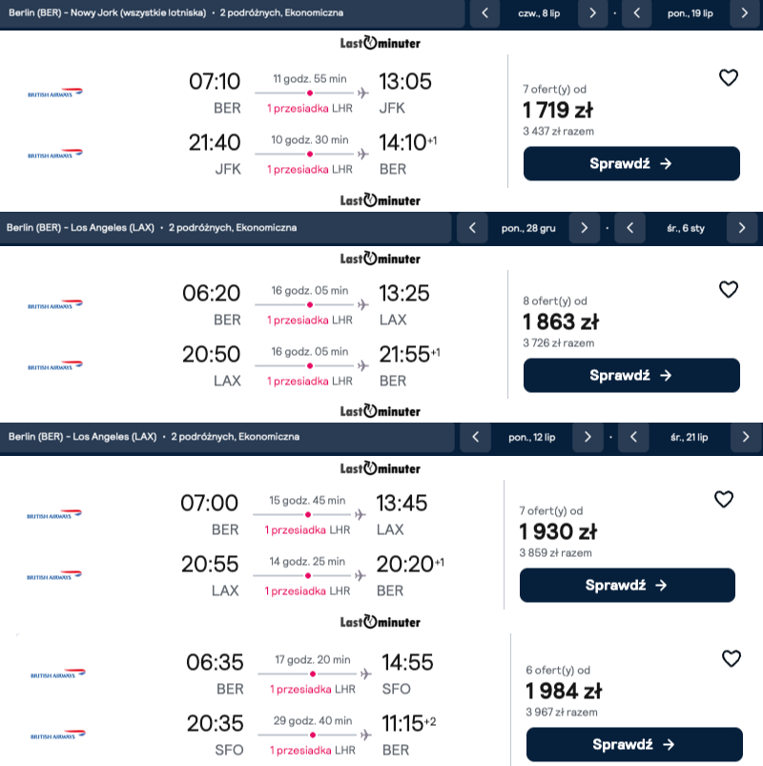Advance pon., 12 lip departure date
Viewport: 763px width, 766px height.
[x=588, y=437]
